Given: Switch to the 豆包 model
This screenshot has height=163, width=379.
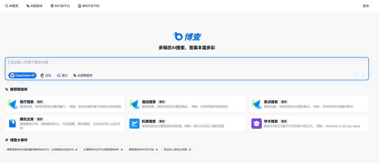Looking at the screenshot, I should point(46,75).
